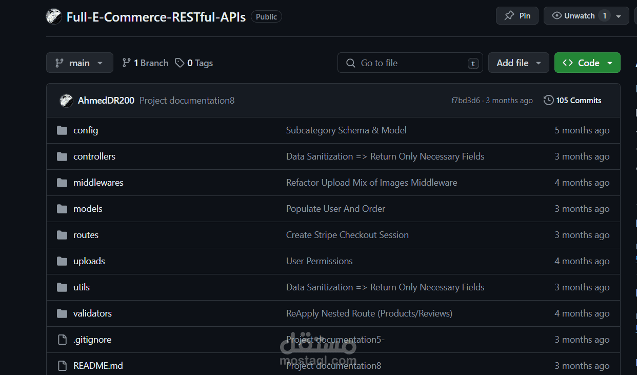Pin this repository

coord(517,15)
